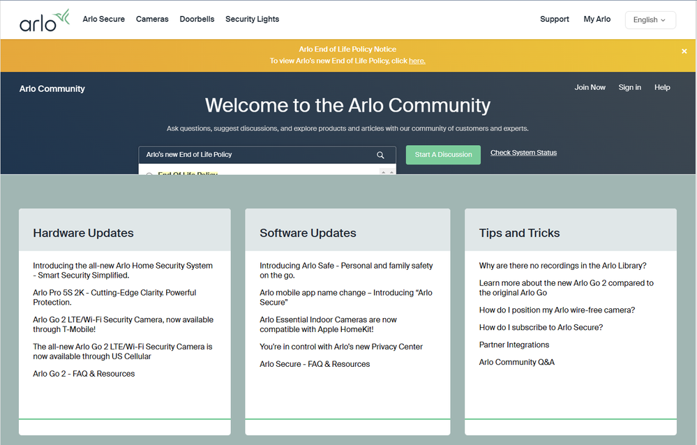The image size is (697, 445).
Task: Open Arlo Community Q&A link
Action: pyautogui.click(x=516, y=362)
